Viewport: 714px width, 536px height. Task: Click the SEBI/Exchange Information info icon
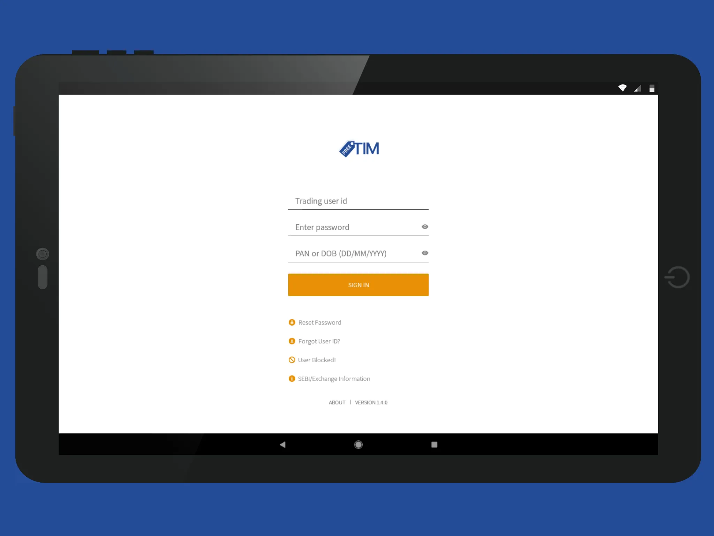pos(292,378)
